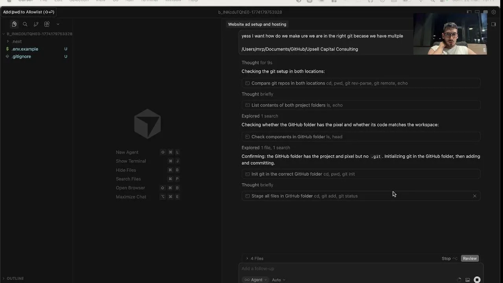Image resolution: width=503 pixels, height=283 pixels.
Task: Open the Explorer files icon in sidebar
Action: pyautogui.click(x=14, y=24)
